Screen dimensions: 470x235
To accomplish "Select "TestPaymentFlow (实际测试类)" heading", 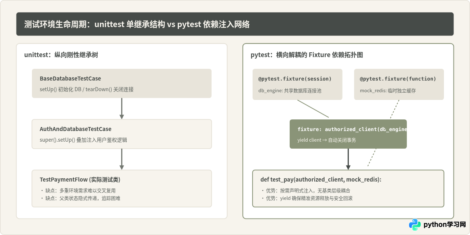I will pyautogui.click(x=80, y=179).
